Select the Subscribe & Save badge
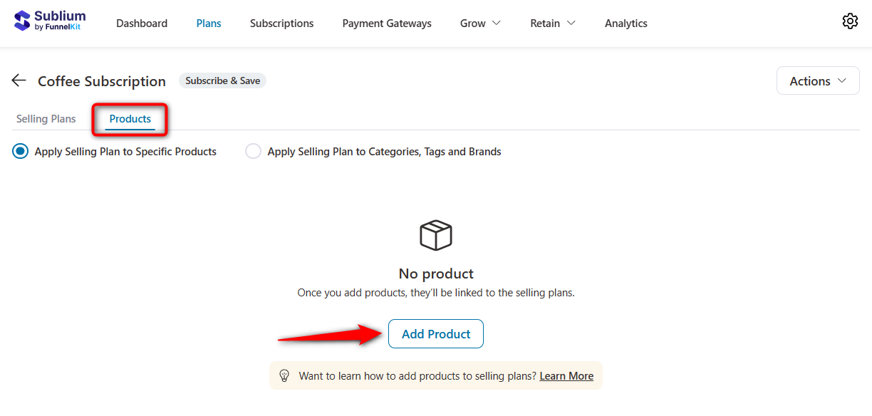 coord(222,80)
